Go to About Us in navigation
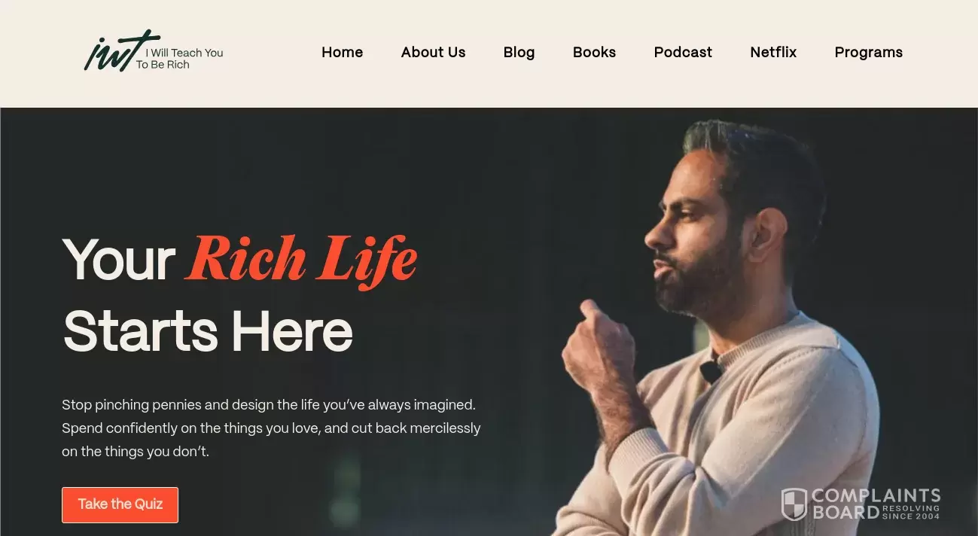Screen dimensions: 978x536 [433, 52]
